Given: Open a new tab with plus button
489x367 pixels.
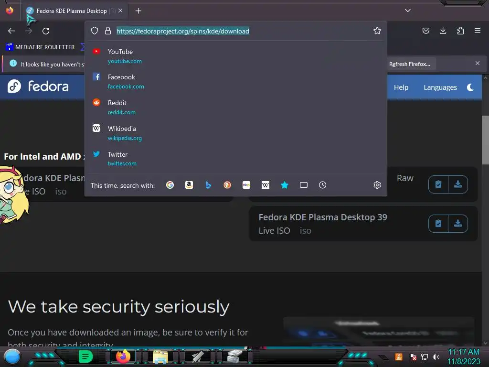Looking at the screenshot, I should 138,11.
